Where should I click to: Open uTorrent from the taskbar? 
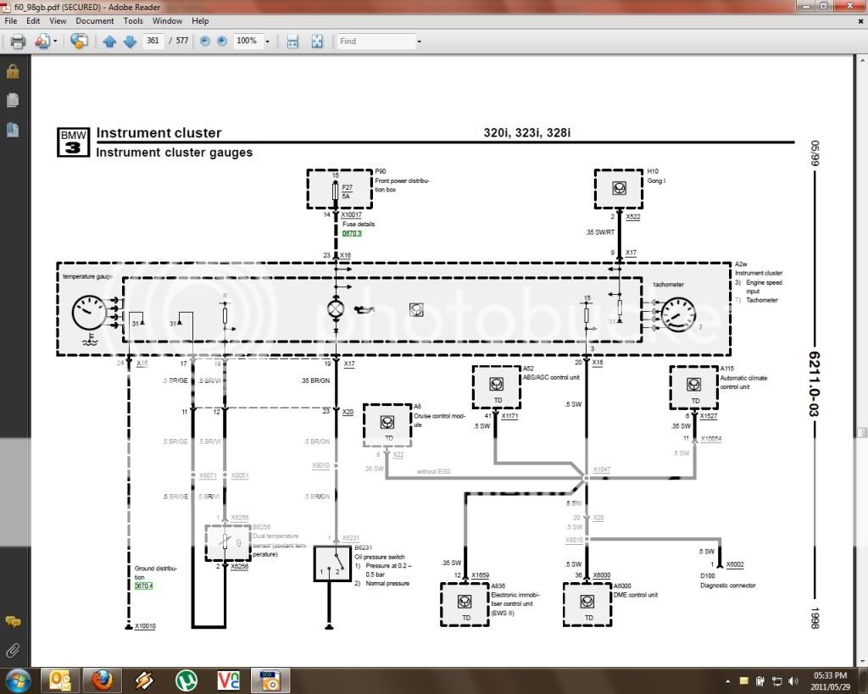click(186, 680)
